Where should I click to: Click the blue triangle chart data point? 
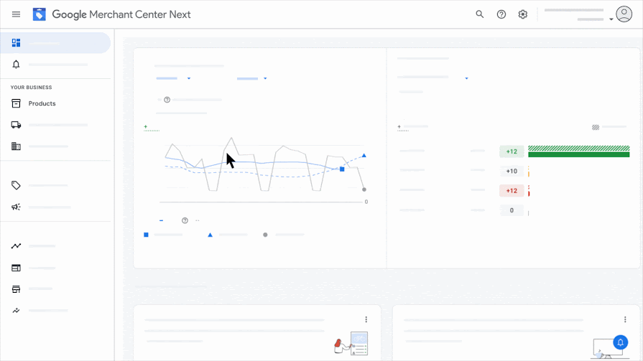(x=364, y=155)
